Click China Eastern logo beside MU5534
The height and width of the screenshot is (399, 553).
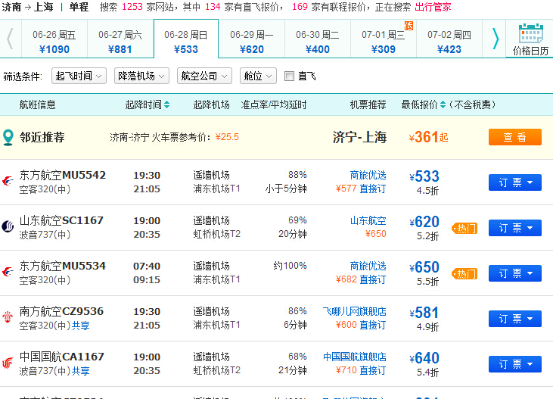pyautogui.click(x=8, y=272)
